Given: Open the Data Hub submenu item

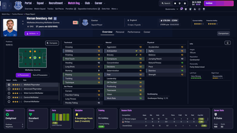Looking at the screenshot, I should (106, 9).
